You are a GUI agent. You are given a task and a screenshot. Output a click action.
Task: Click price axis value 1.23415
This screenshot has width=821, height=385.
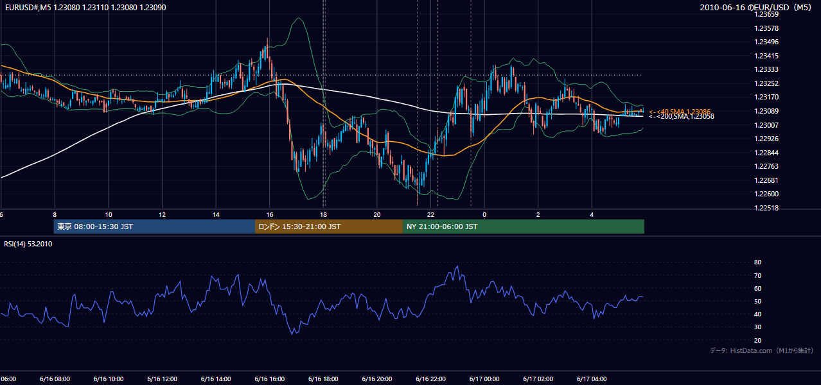click(766, 56)
